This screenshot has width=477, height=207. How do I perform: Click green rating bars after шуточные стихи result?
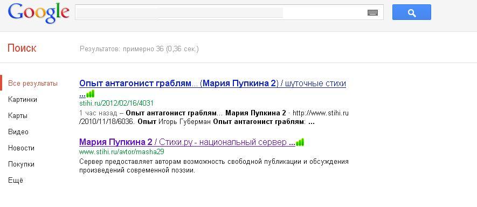coord(91,93)
